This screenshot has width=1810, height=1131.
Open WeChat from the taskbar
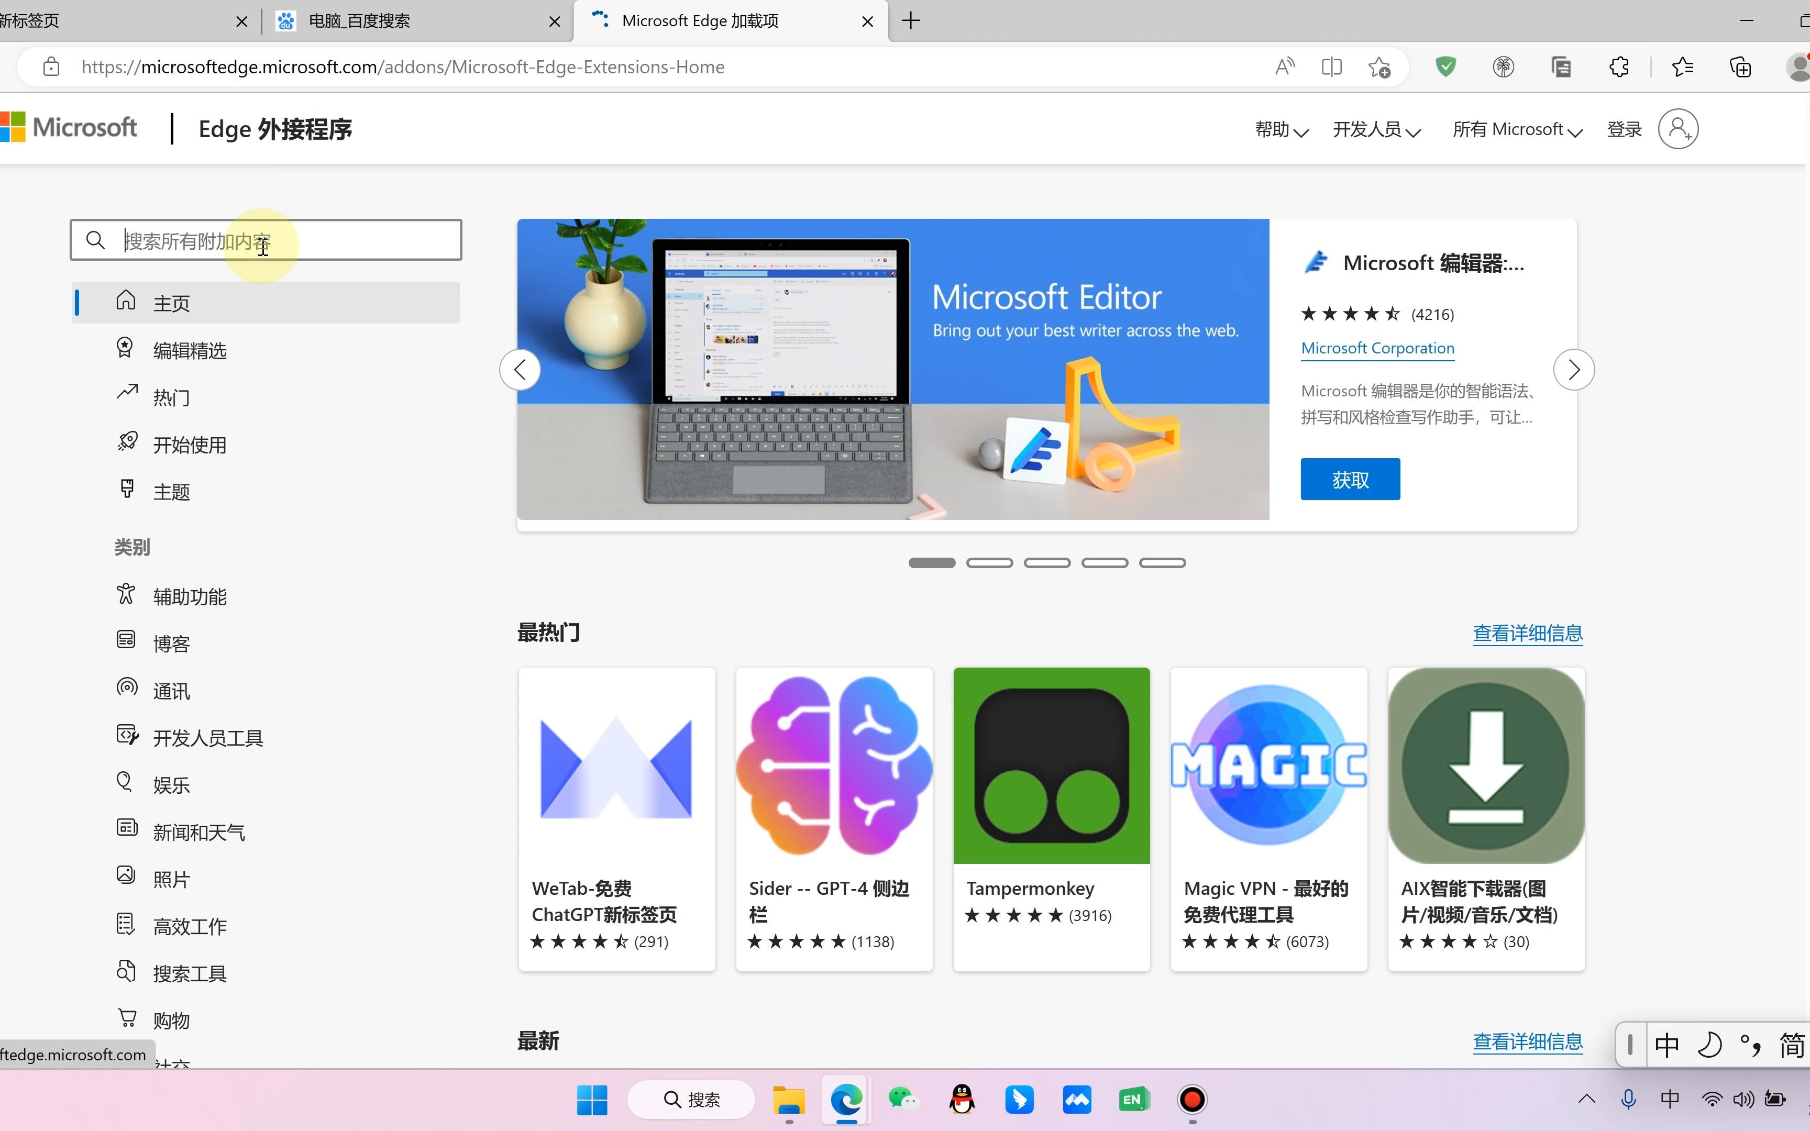(x=903, y=1100)
